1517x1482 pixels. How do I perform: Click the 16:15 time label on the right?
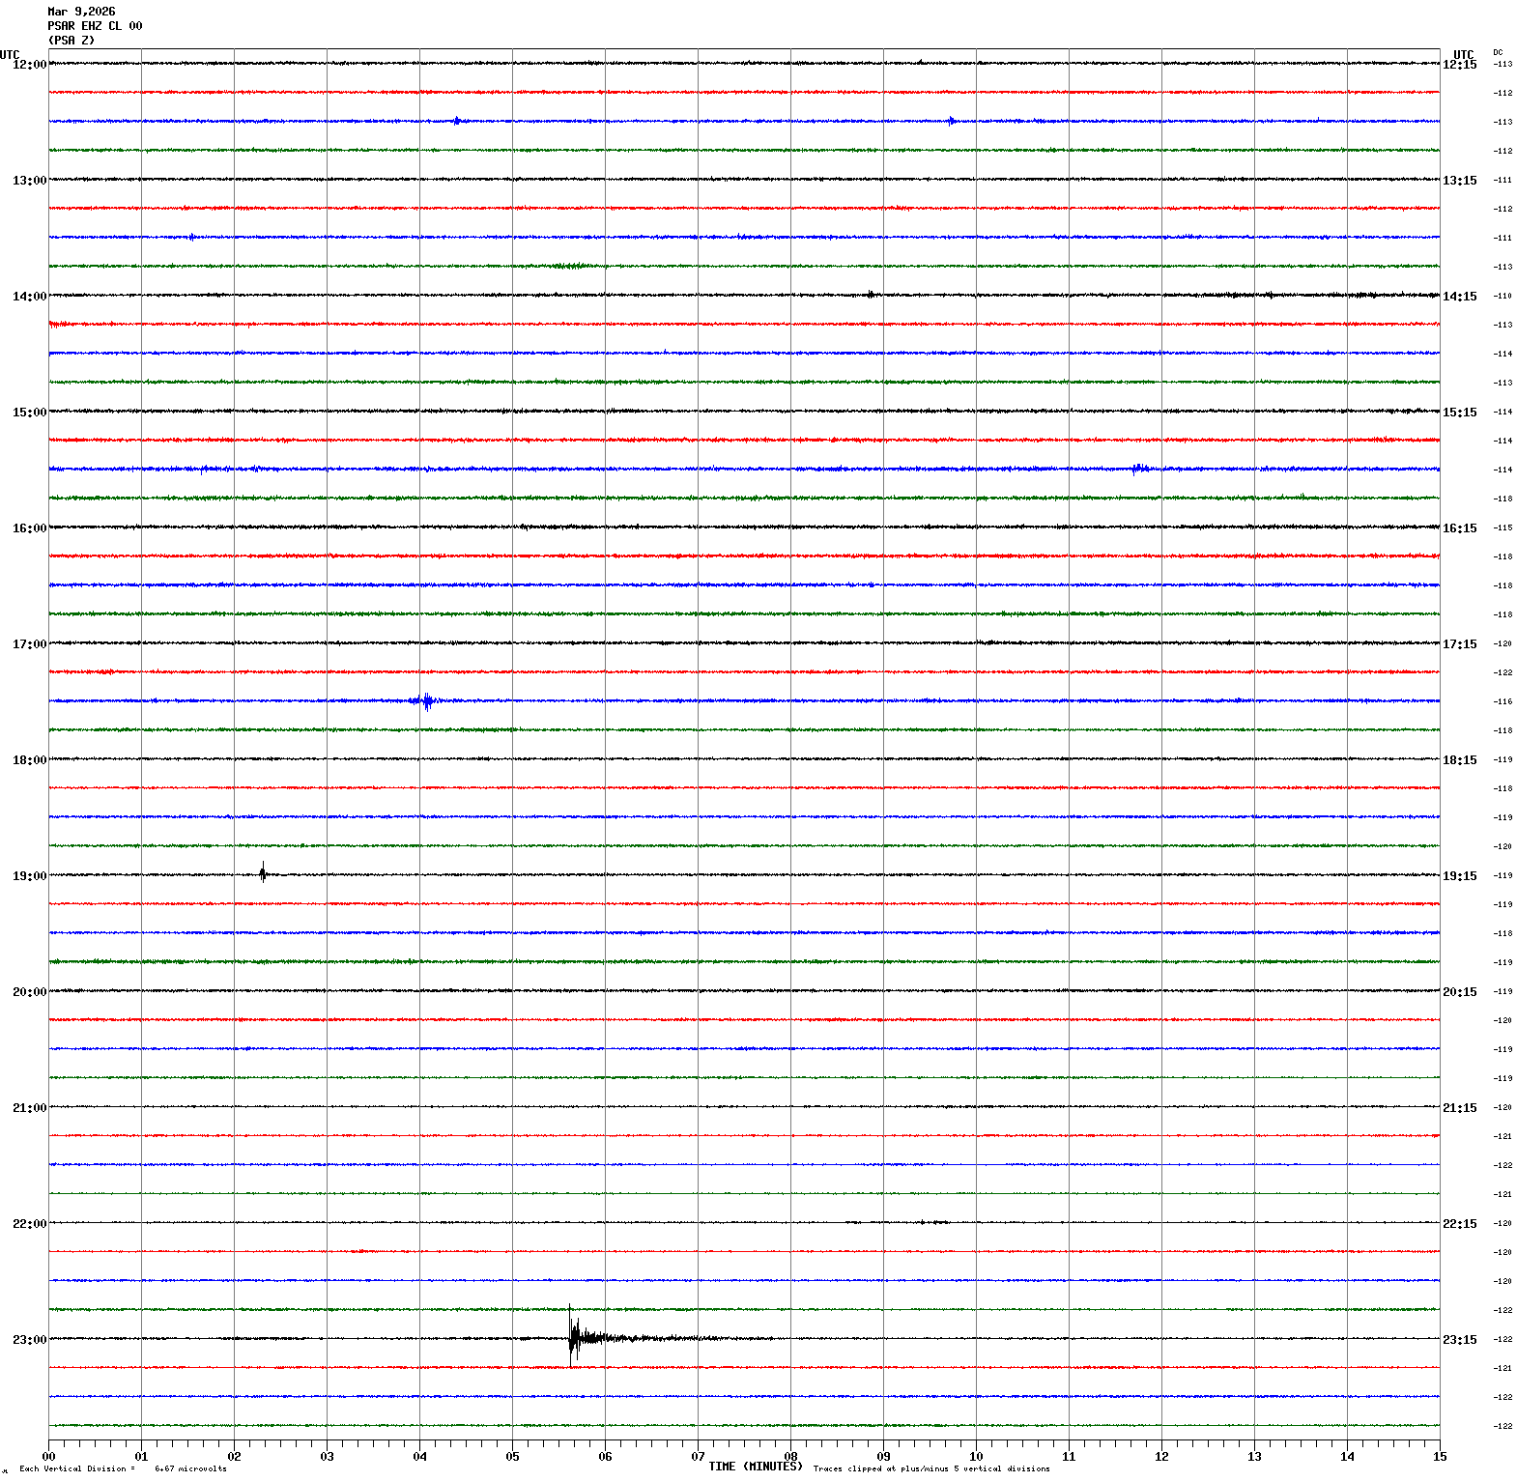(x=1459, y=528)
